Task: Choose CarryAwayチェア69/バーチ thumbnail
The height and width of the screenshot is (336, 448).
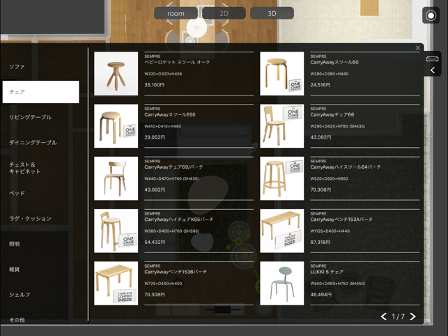Action: [x=116, y=178]
